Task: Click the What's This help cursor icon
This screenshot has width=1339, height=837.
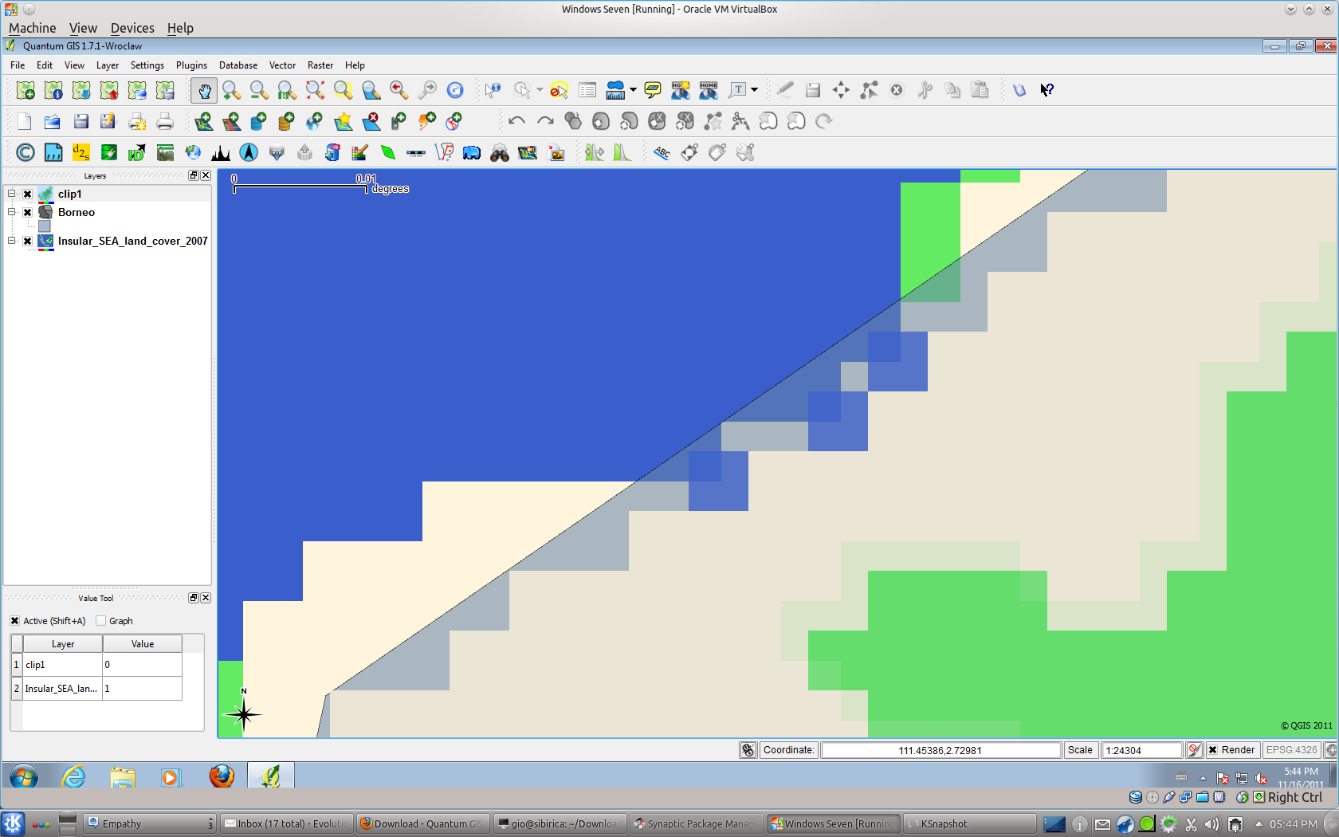Action: click(x=1047, y=90)
